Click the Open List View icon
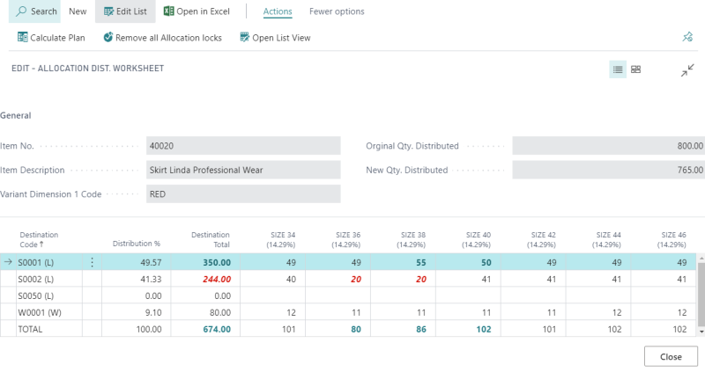Image resolution: width=705 pixels, height=372 pixels. [243, 38]
